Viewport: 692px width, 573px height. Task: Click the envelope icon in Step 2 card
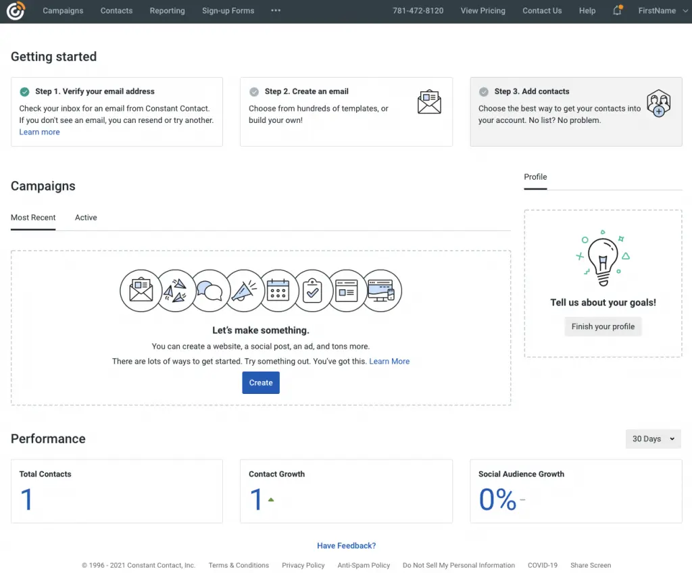(429, 102)
